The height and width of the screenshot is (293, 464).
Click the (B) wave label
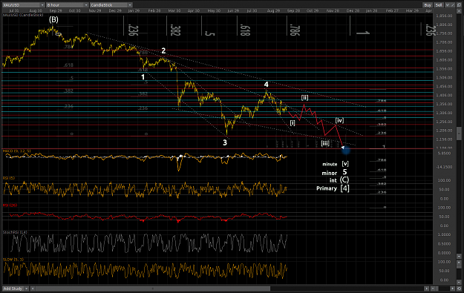53,19
